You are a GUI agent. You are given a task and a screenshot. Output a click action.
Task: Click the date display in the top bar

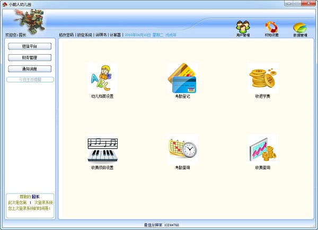point(150,35)
